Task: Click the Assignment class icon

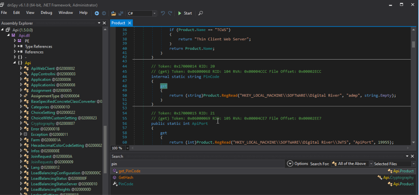Action: click(x=26, y=90)
